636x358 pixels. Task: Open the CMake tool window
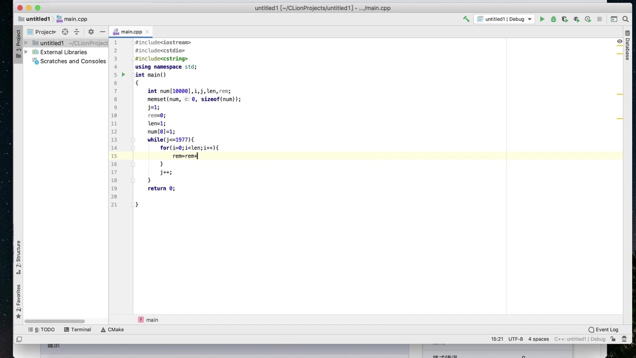tap(115, 329)
